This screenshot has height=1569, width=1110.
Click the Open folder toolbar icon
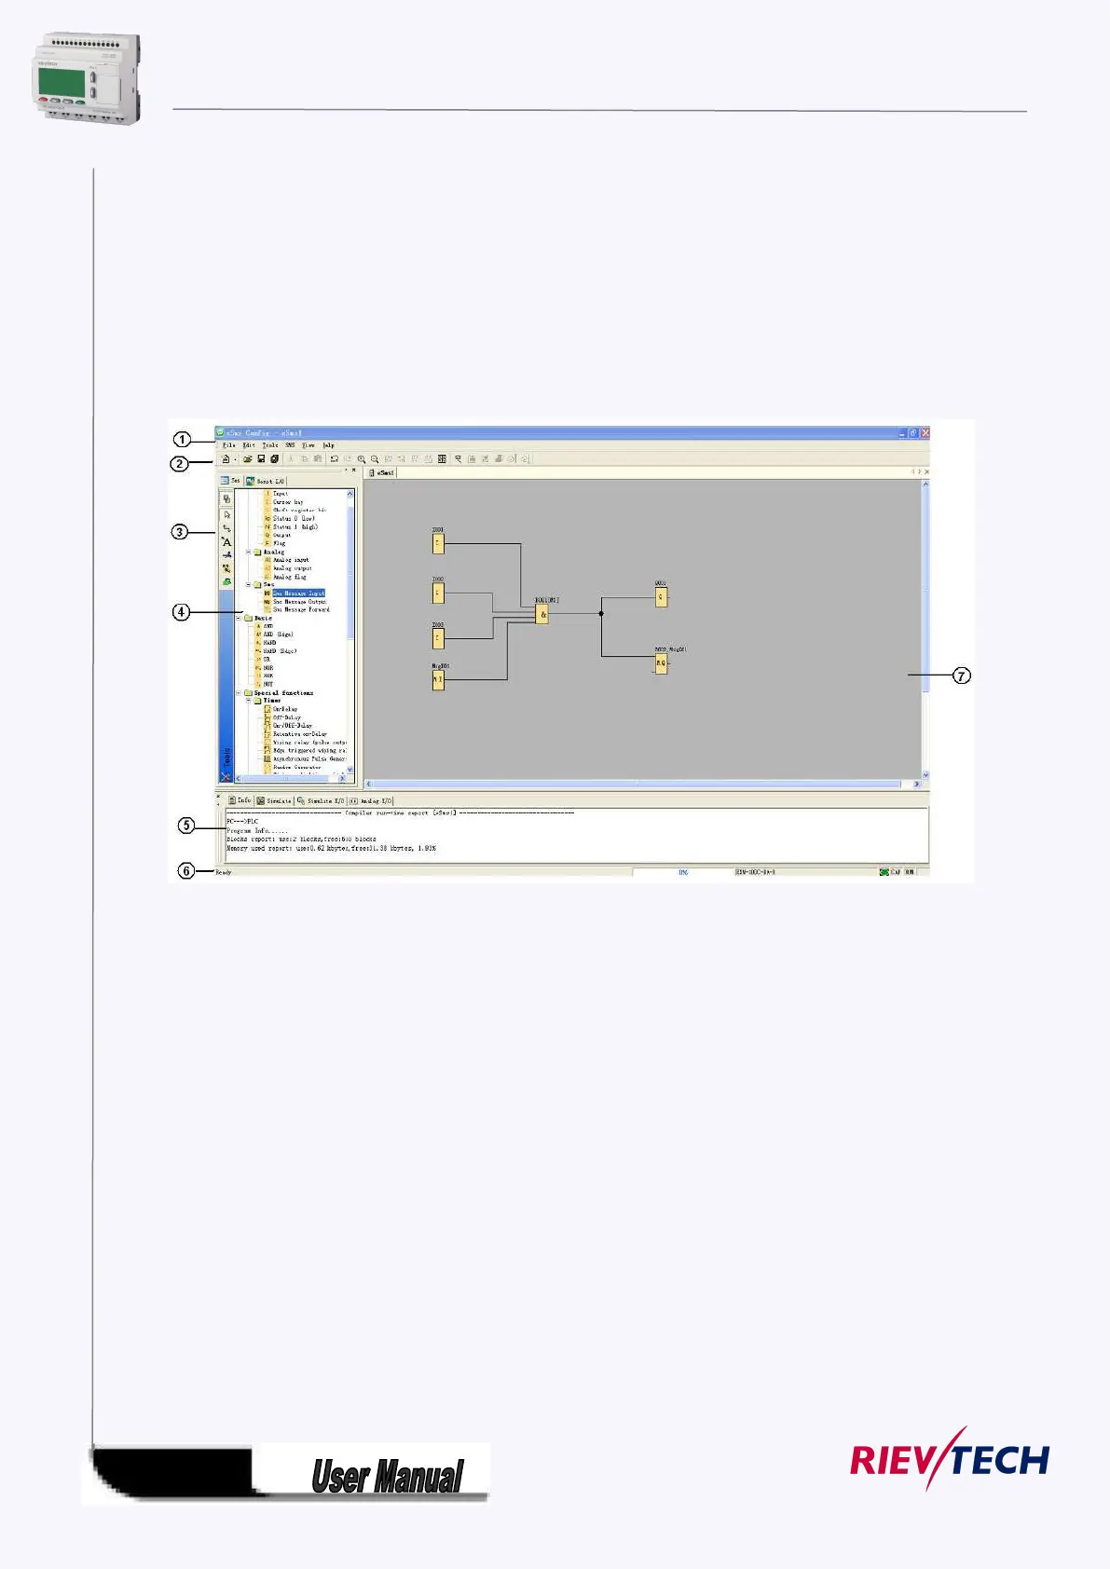click(x=248, y=458)
